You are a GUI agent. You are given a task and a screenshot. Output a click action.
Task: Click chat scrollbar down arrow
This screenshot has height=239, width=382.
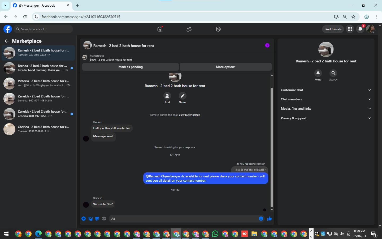(272, 210)
